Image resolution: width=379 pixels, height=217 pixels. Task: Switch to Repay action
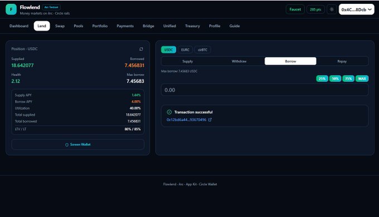(342, 61)
